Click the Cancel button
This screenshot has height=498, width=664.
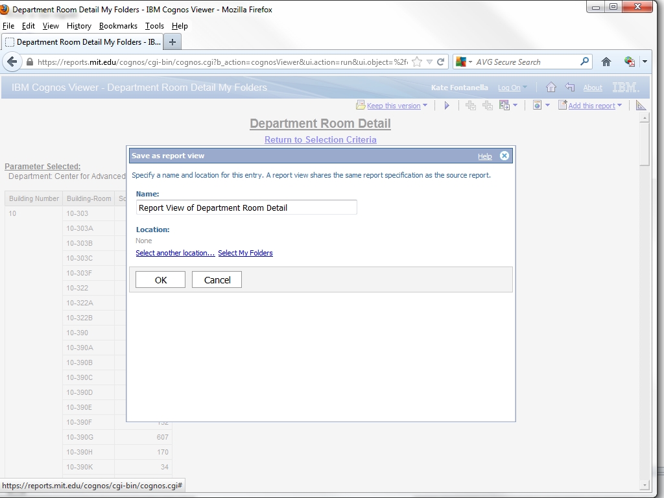pyautogui.click(x=217, y=279)
